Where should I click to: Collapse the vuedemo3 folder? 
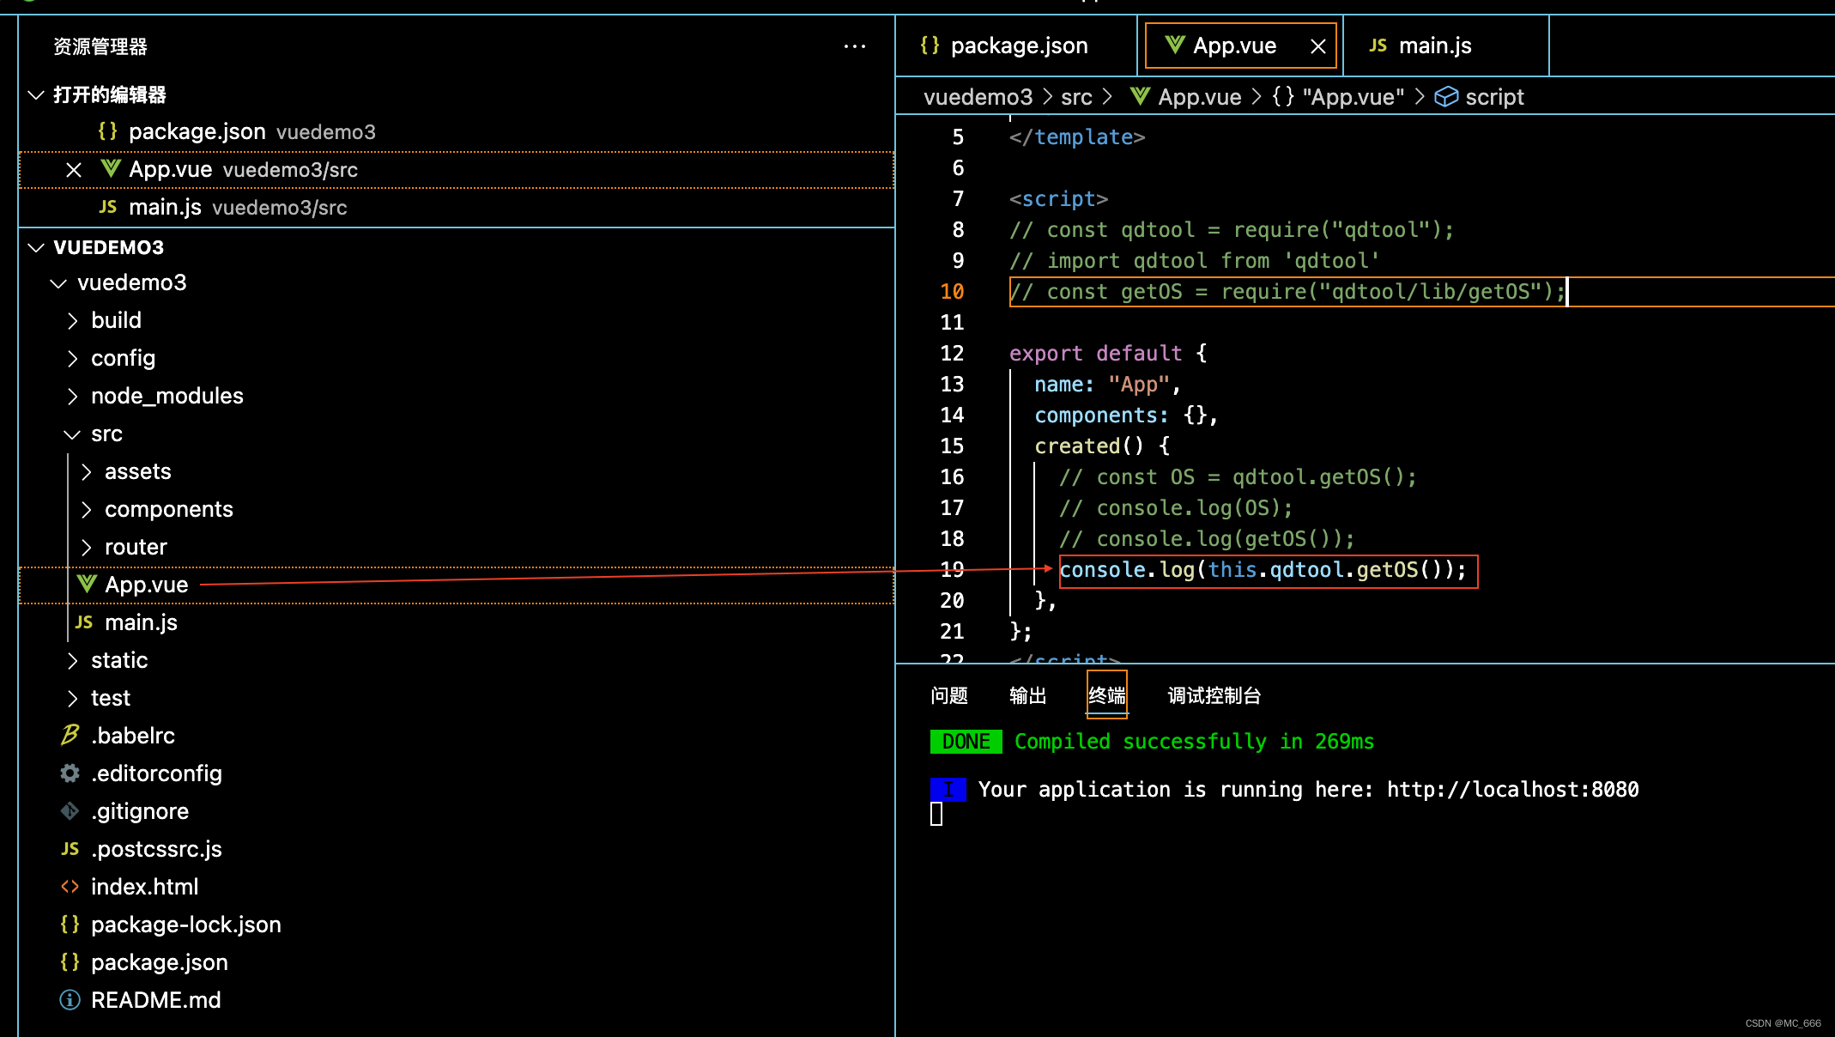point(58,283)
